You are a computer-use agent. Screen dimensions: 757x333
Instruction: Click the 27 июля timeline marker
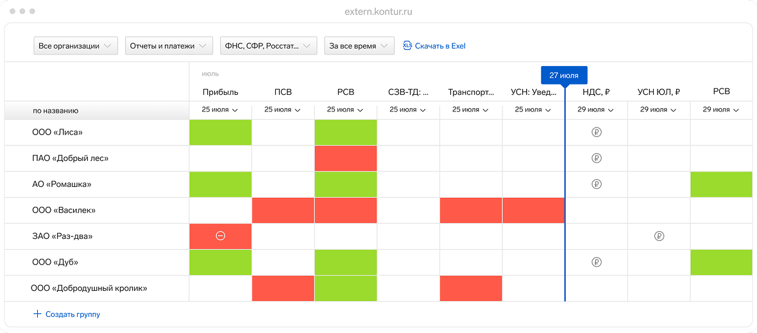564,76
